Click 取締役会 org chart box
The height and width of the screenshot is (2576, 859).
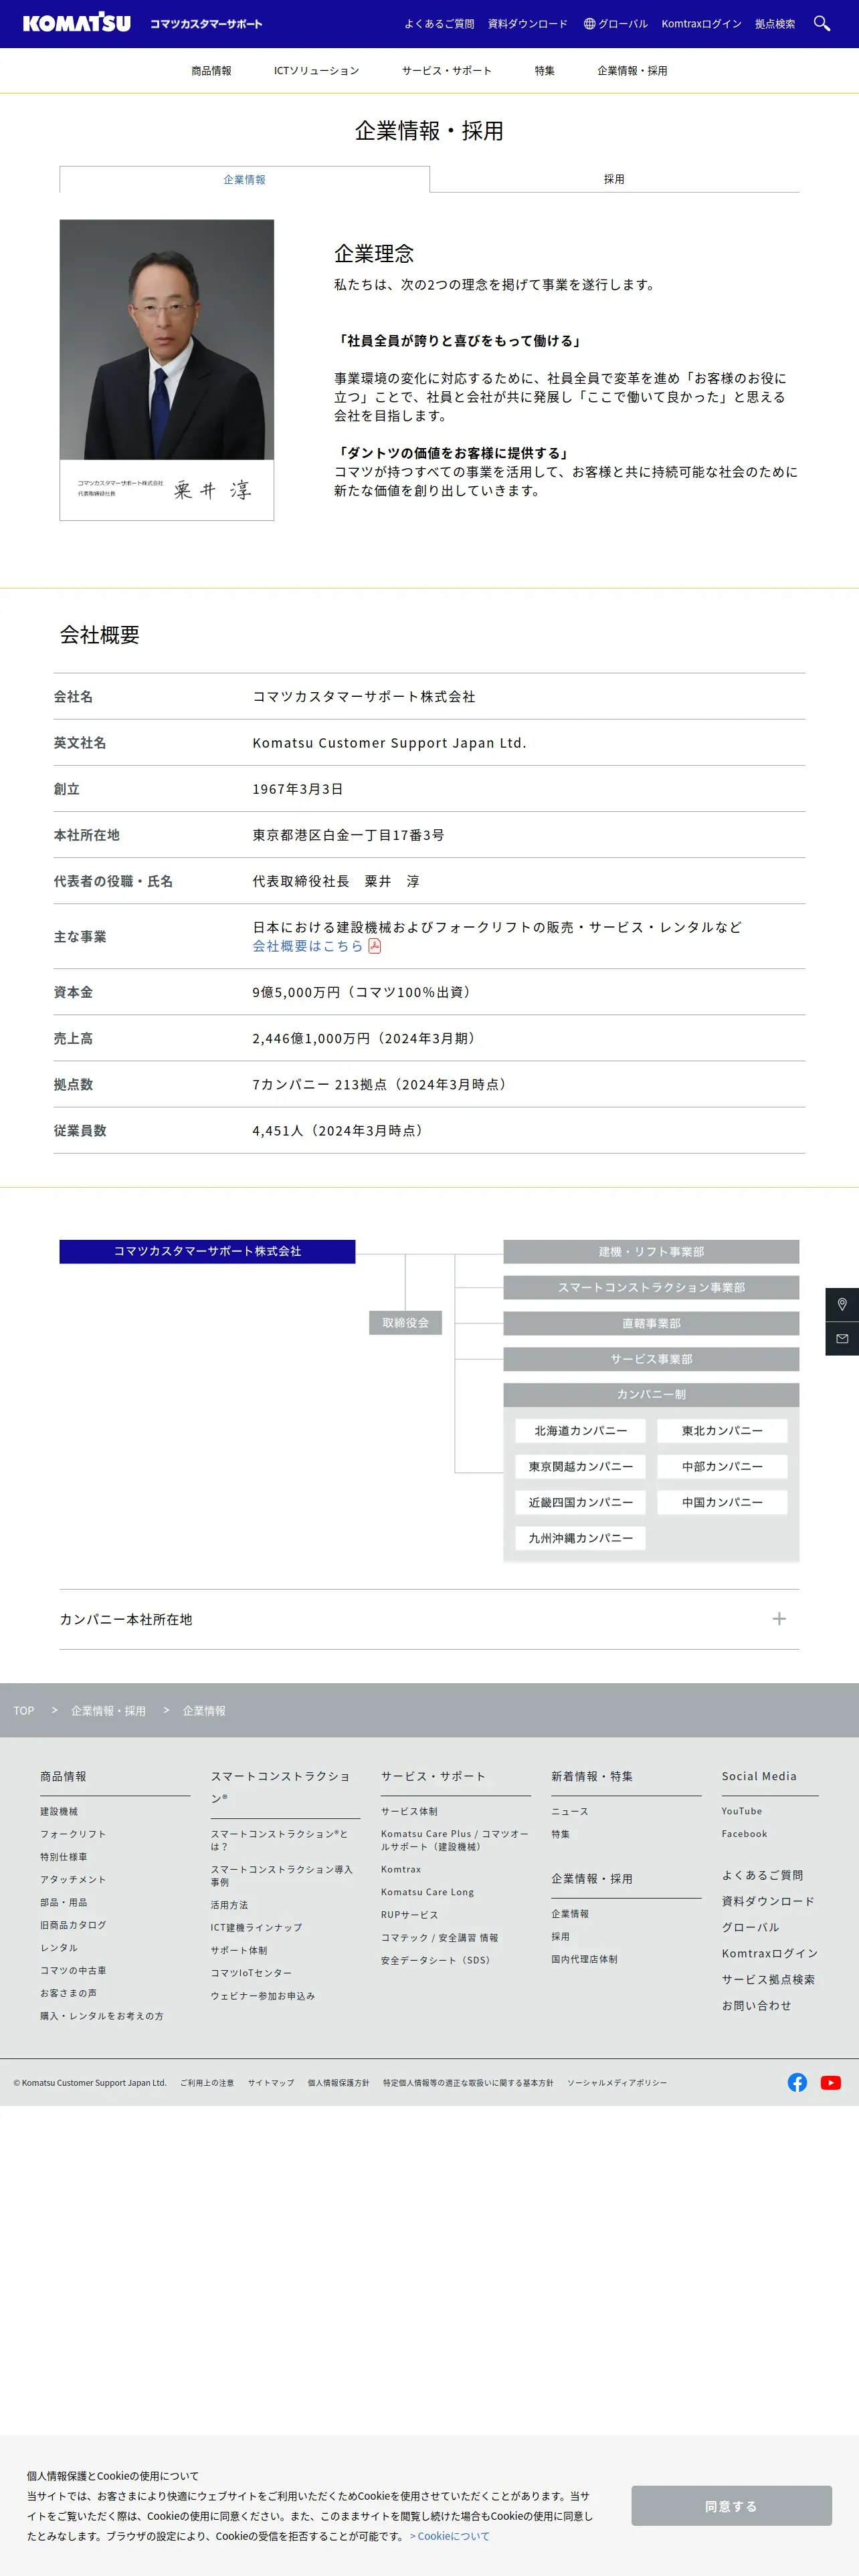coord(405,1322)
